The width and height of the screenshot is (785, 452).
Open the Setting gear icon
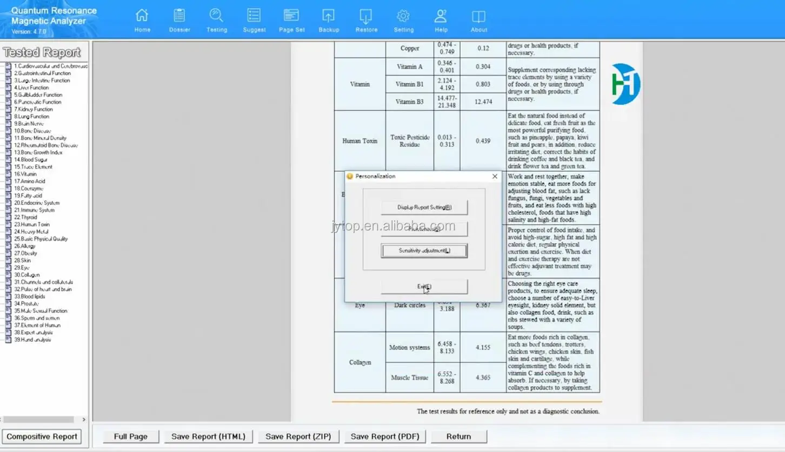pos(403,21)
